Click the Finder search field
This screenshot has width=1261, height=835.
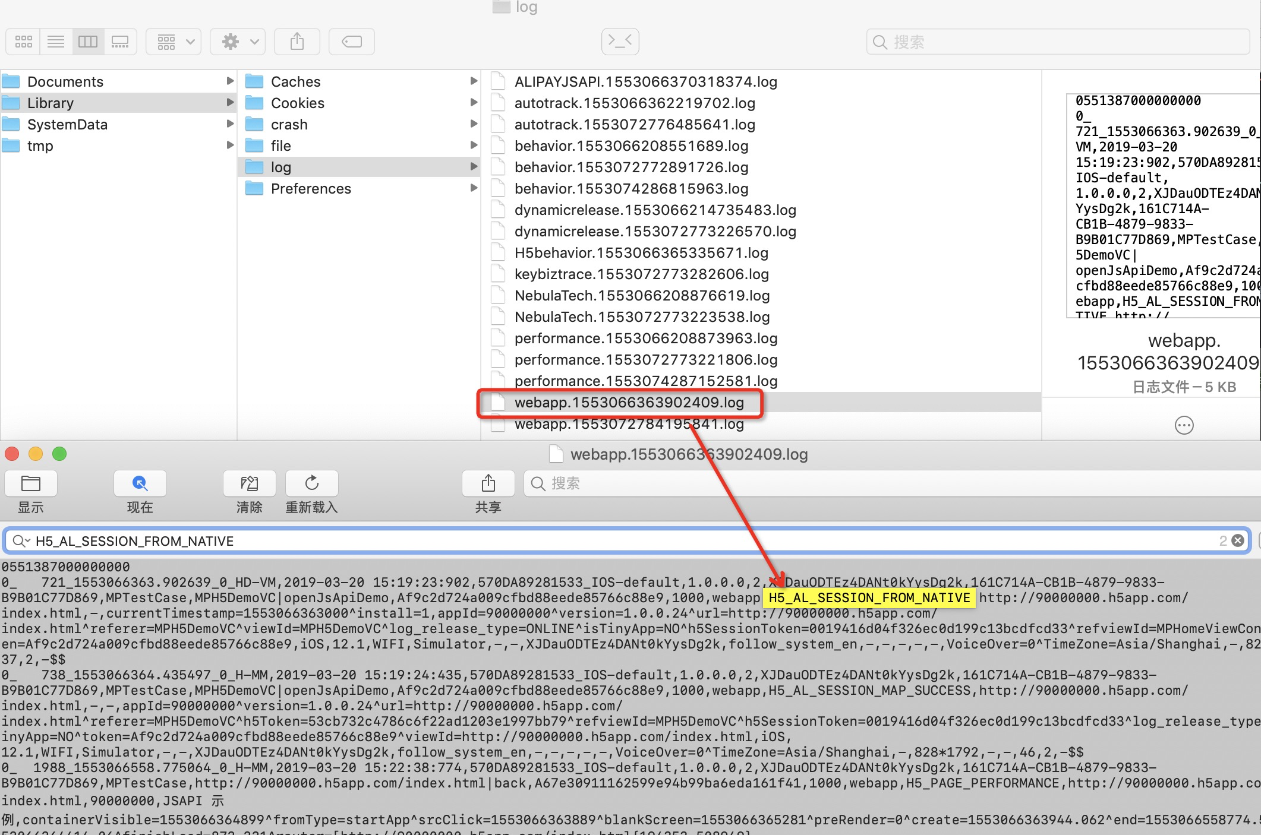[x=1058, y=42]
